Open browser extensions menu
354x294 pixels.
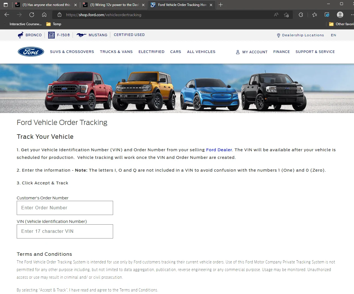[x=301, y=15]
